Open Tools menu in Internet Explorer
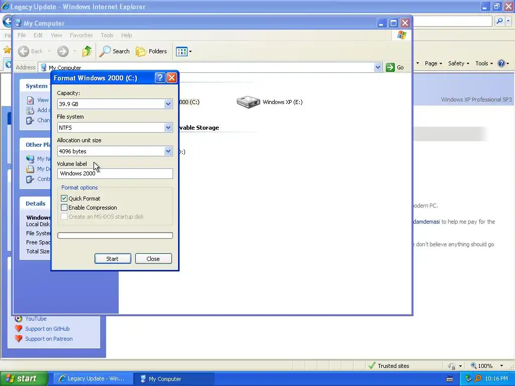This screenshot has width=515, height=386. coord(484,63)
